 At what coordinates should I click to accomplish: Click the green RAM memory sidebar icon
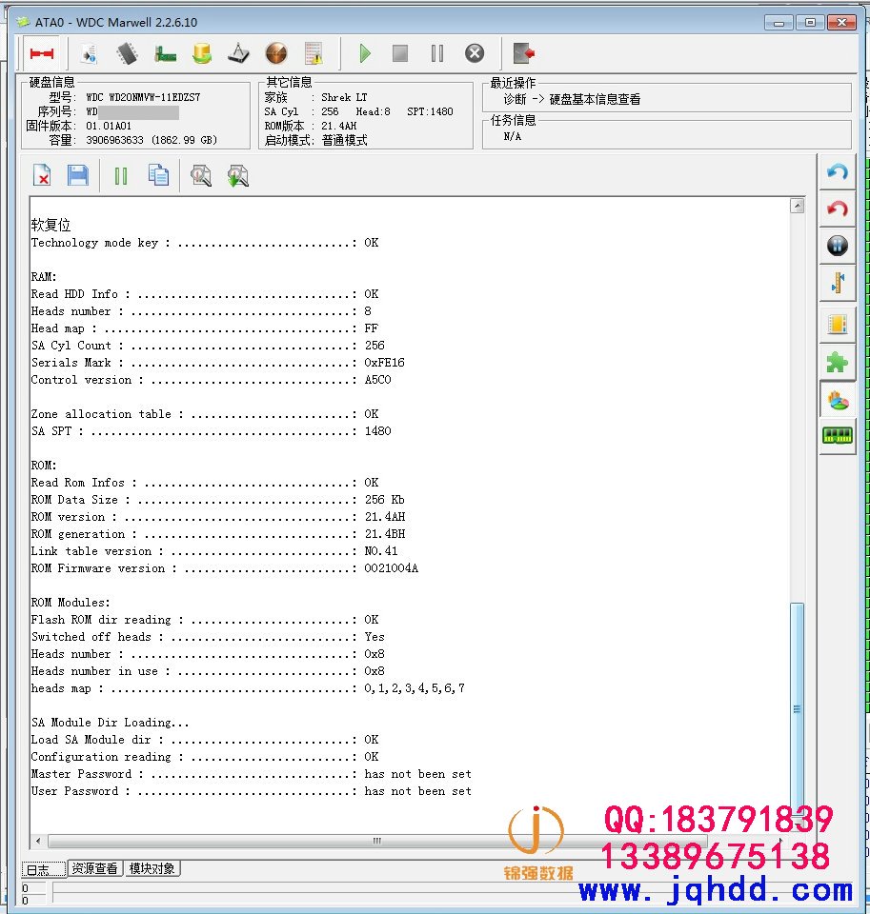[x=837, y=436]
